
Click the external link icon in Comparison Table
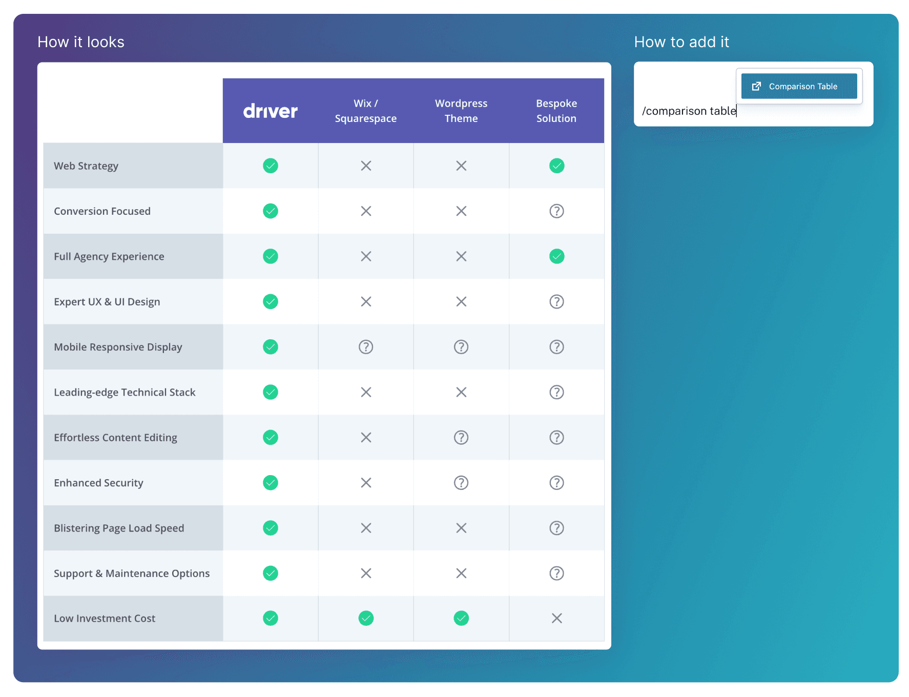tap(756, 86)
